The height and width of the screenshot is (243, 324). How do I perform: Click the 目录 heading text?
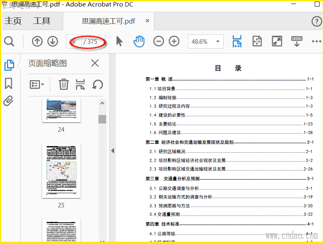(x=228, y=68)
